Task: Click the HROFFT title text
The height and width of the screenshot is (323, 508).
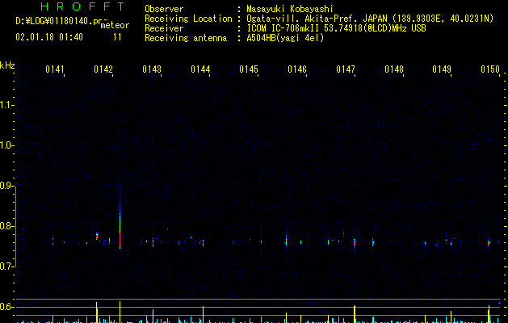Action: click(x=82, y=6)
